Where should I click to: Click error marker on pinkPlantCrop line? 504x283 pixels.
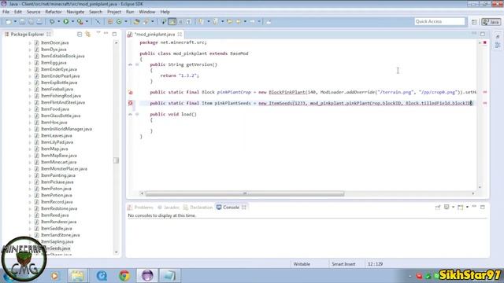[131, 93]
